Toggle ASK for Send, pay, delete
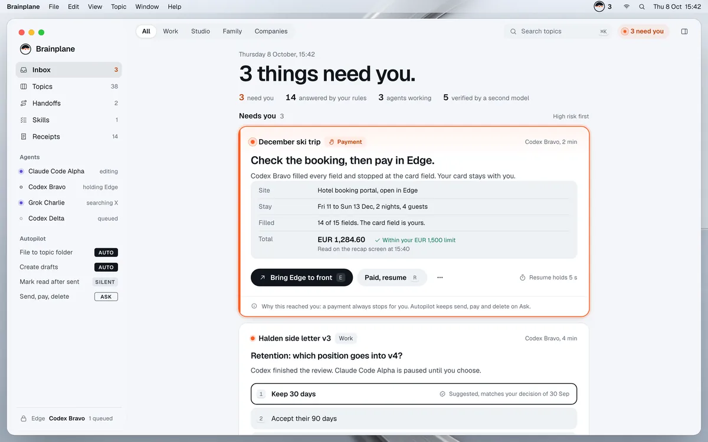The height and width of the screenshot is (442, 708). point(106,296)
